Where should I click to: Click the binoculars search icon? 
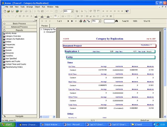117,21
